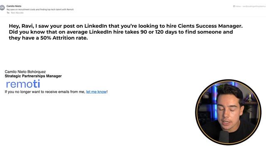
Task: Click "50% Attrition rate" in body
Action: pos(64,38)
